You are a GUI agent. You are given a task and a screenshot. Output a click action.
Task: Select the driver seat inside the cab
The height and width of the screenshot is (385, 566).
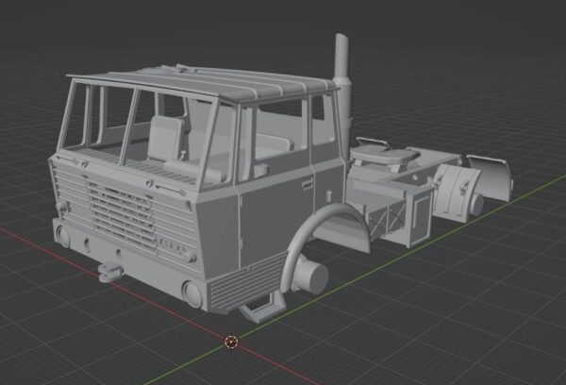(166, 139)
